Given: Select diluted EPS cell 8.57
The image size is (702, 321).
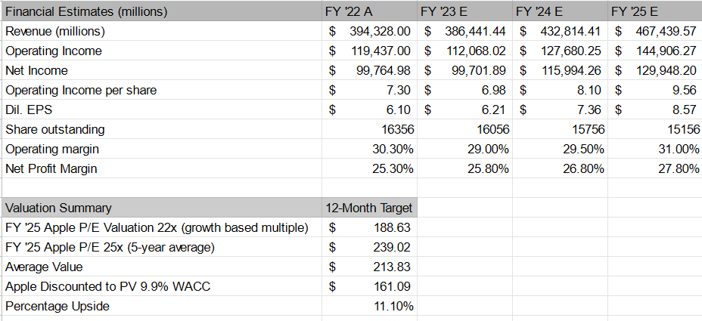Looking at the screenshot, I should click(x=655, y=110).
